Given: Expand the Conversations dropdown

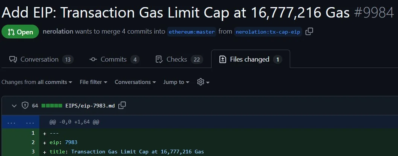Looking at the screenshot, I should 135,82.
